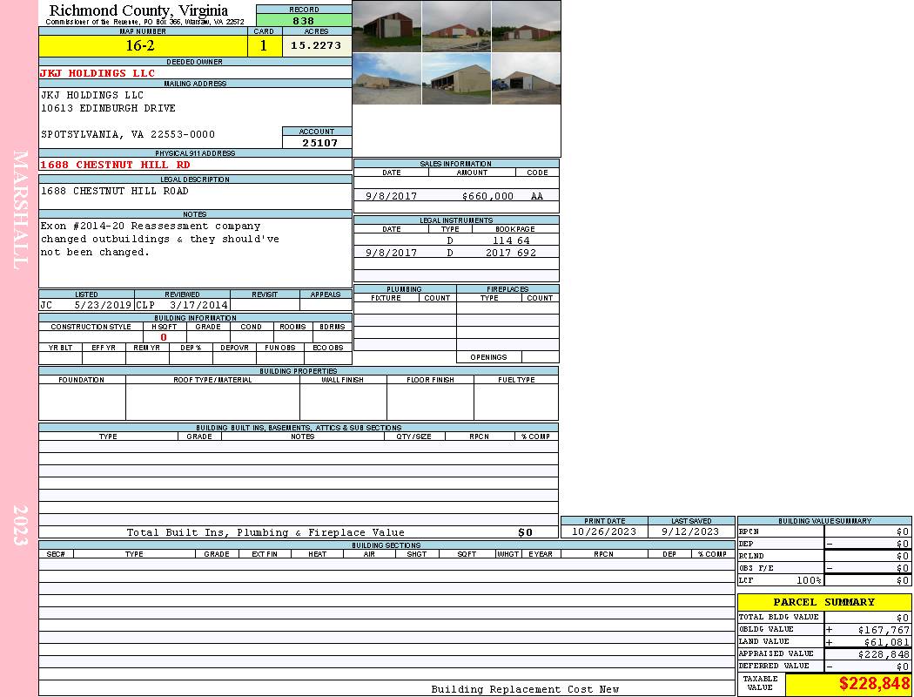Viewport: 914px width, 697px height.
Task: Select the print date 10/26/2023 field
Action: pyautogui.click(x=604, y=531)
